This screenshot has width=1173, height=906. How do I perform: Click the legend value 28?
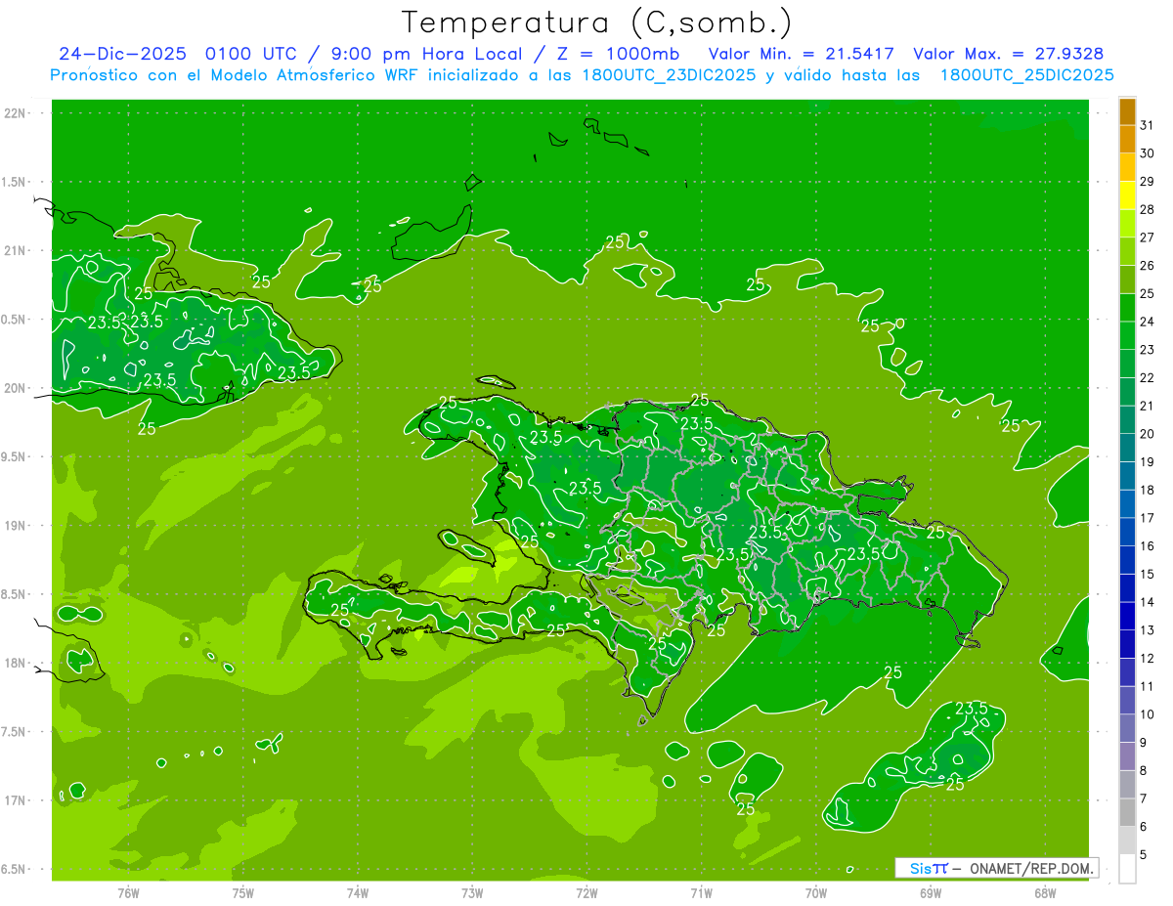[x=1148, y=209]
